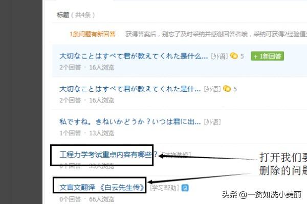Open the 1条问题有新回答 notice link

point(93,34)
